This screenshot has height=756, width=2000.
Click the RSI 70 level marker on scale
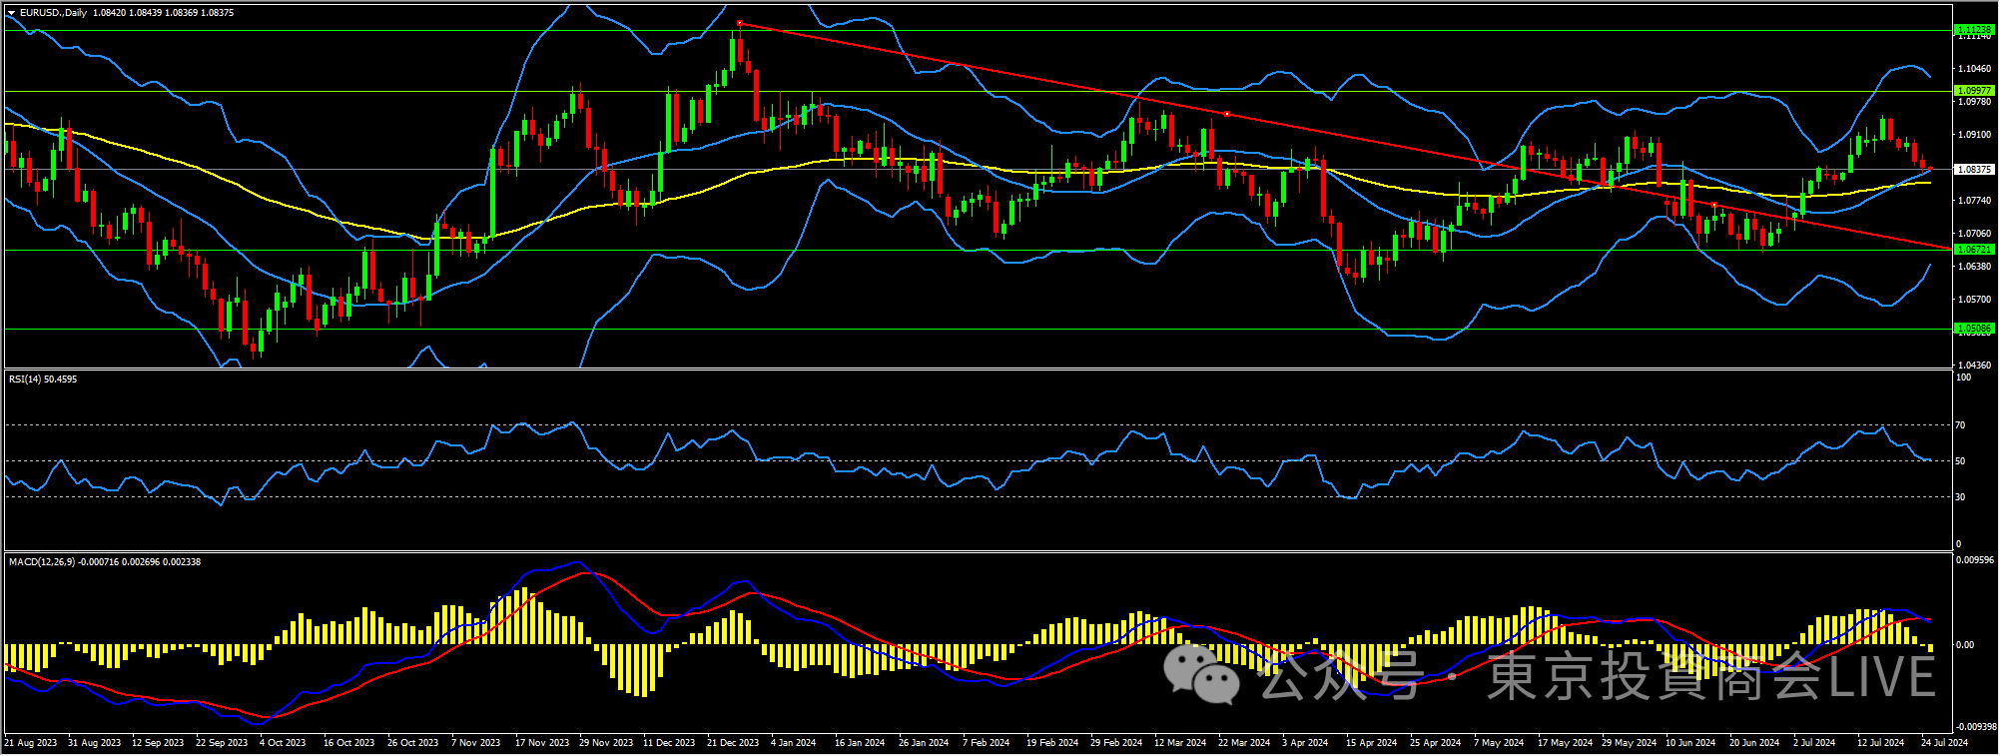[1960, 425]
